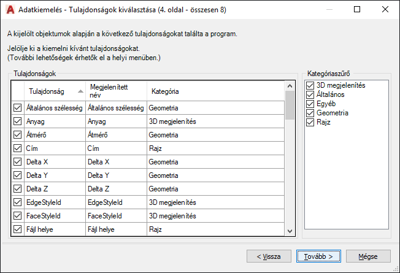Toggle the Fájl helye checkbox
Screen dimensions: 400x273
click(17, 229)
